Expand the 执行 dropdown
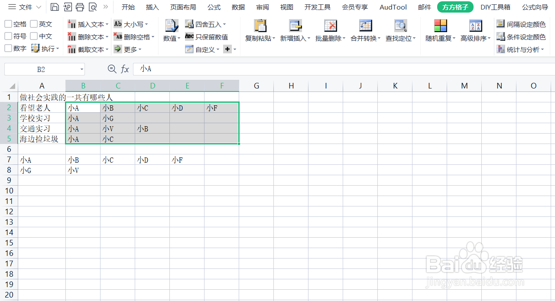Screen dimensions: 555x301 click(58, 49)
